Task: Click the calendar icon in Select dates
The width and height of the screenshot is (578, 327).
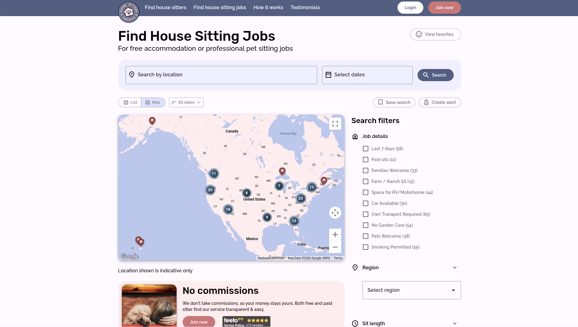Action: [328, 75]
